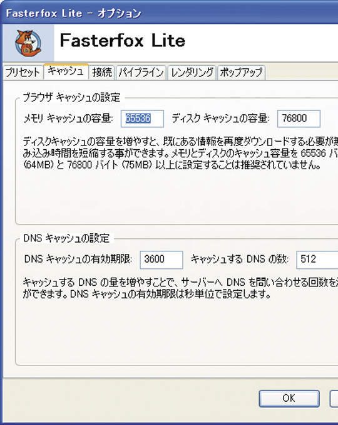Click the DNS キャッシュの有効期限 label text

click(x=78, y=260)
